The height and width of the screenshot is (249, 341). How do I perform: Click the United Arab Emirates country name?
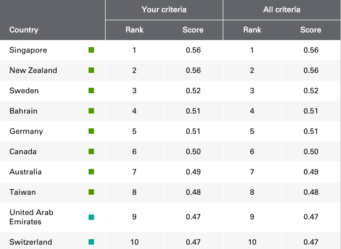(x=31, y=217)
